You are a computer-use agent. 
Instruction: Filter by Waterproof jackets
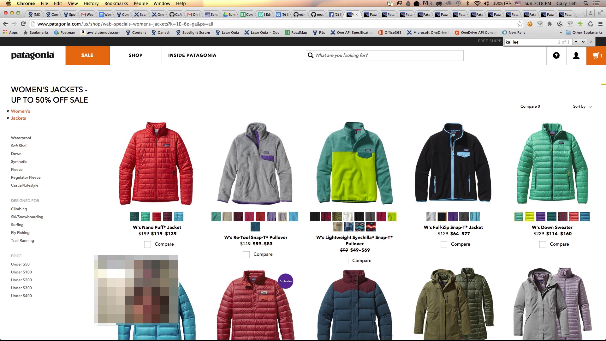[21, 138]
